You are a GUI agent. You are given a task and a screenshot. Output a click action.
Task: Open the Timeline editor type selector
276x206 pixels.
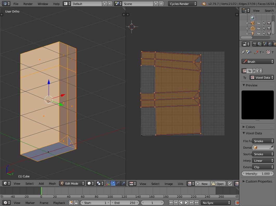pyautogui.click(x=7, y=203)
